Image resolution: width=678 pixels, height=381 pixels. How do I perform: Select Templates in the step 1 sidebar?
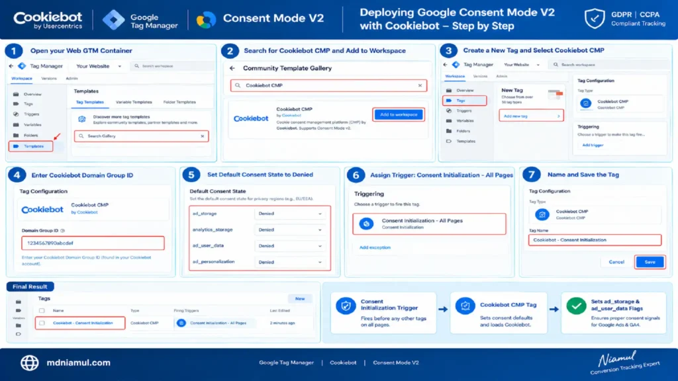[30, 146]
